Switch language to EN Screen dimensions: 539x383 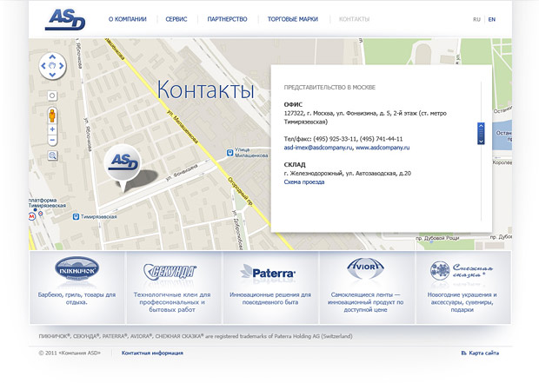pyautogui.click(x=492, y=20)
